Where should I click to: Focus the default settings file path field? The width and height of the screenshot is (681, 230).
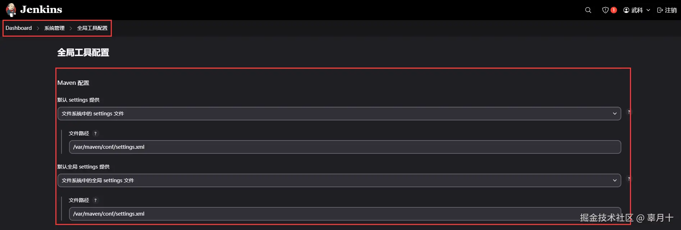pos(344,147)
